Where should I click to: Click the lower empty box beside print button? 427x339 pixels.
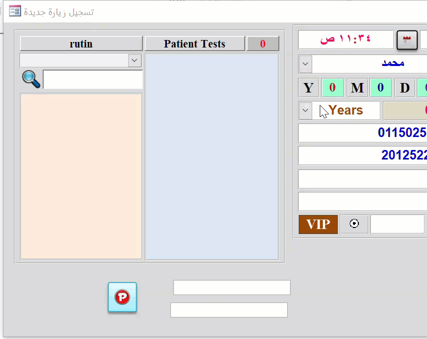[x=229, y=310]
